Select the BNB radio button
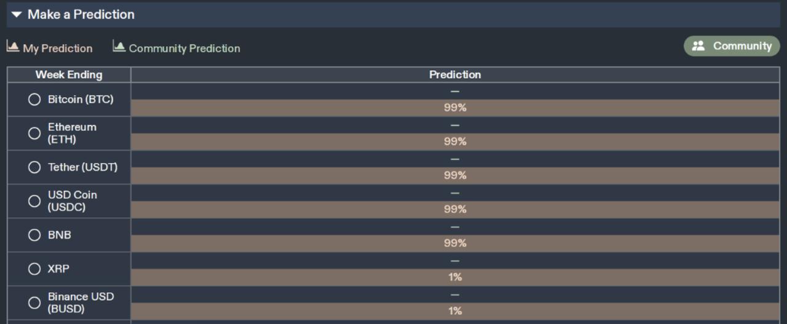This screenshot has width=787, height=324. point(34,235)
